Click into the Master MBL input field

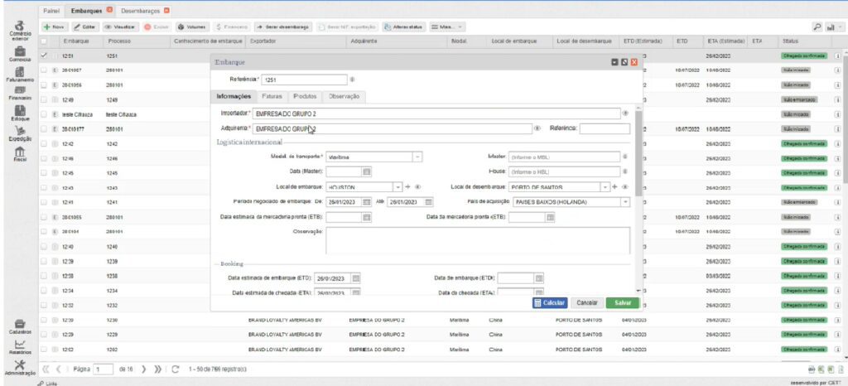point(564,156)
